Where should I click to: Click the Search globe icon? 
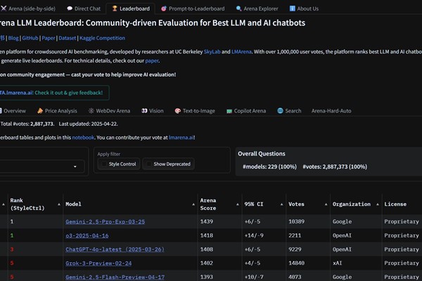point(280,111)
